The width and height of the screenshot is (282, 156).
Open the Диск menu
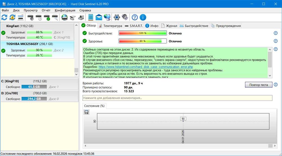tap(16, 10)
